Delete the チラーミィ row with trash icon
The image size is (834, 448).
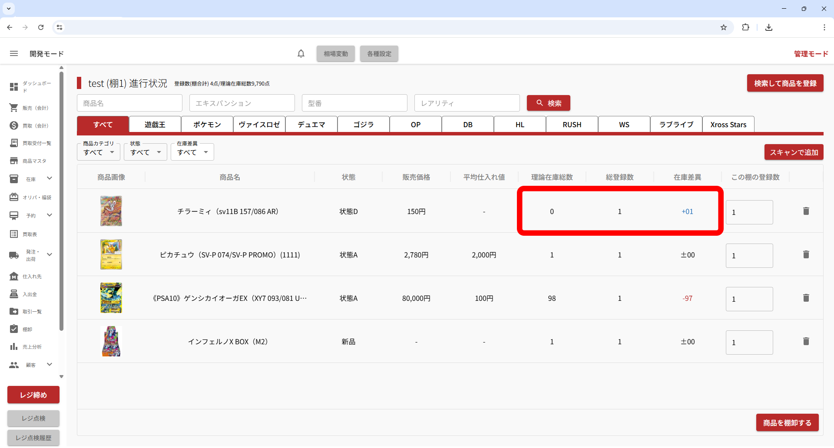click(806, 211)
